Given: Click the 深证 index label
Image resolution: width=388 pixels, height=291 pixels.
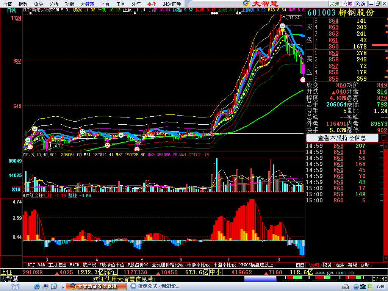Looking at the screenshot, I should pos(111,272).
